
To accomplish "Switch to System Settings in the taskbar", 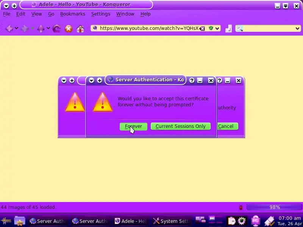I will (x=171, y=221).
